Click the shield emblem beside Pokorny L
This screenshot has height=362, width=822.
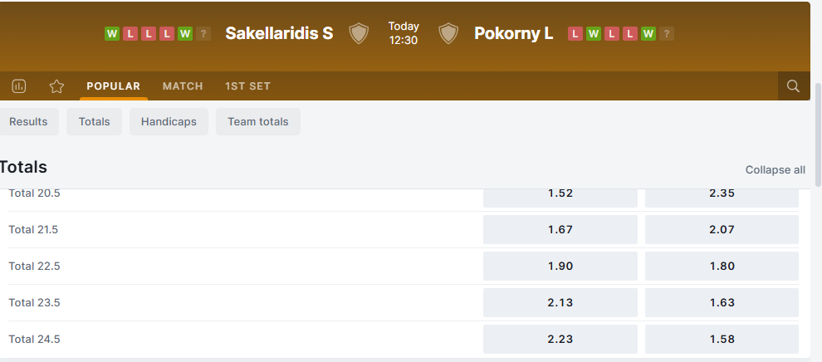(448, 33)
